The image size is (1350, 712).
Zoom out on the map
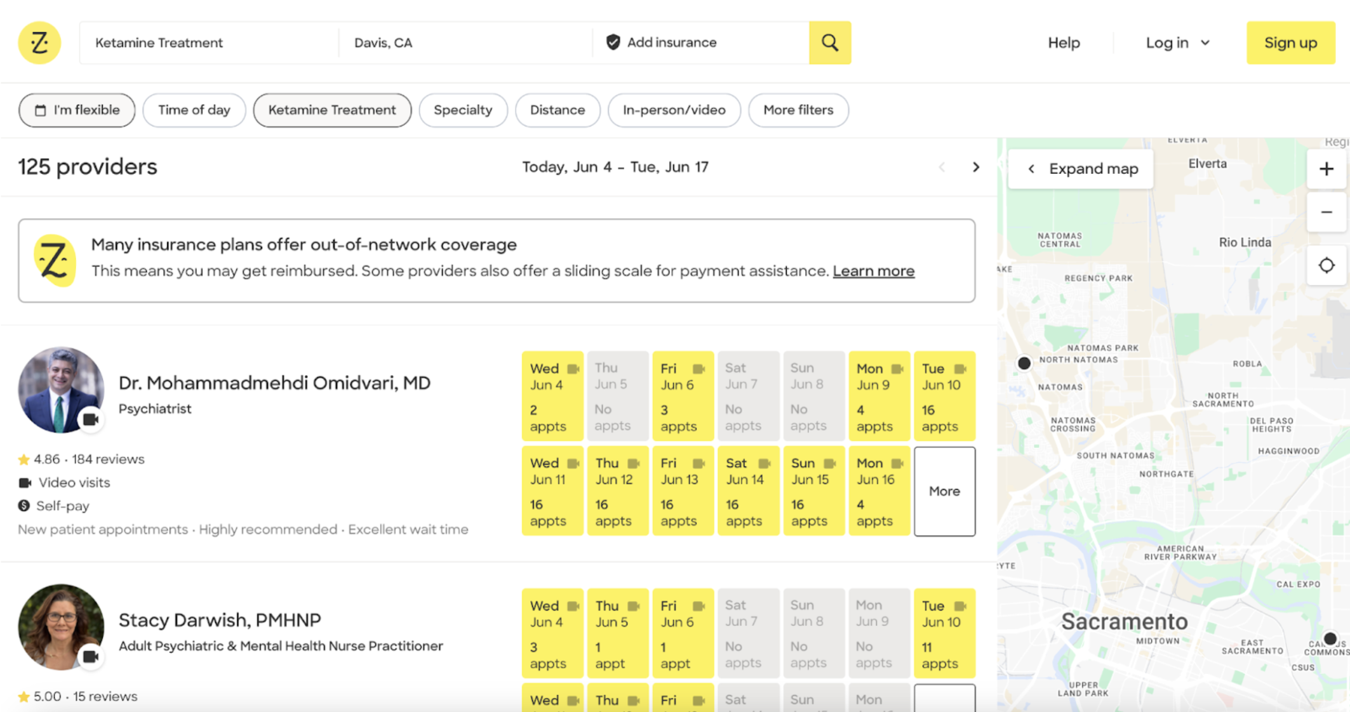(x=1326, y=212)
